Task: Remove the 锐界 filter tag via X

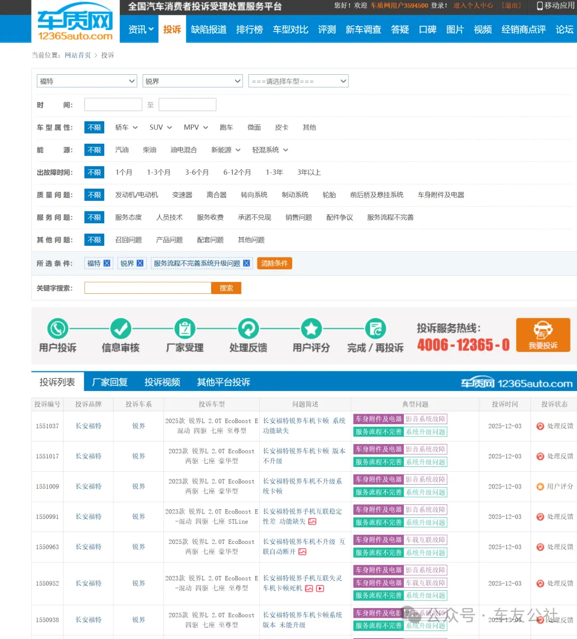Action: click(140, 263)
